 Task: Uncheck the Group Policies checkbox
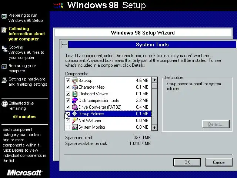(x=68, y=114)
